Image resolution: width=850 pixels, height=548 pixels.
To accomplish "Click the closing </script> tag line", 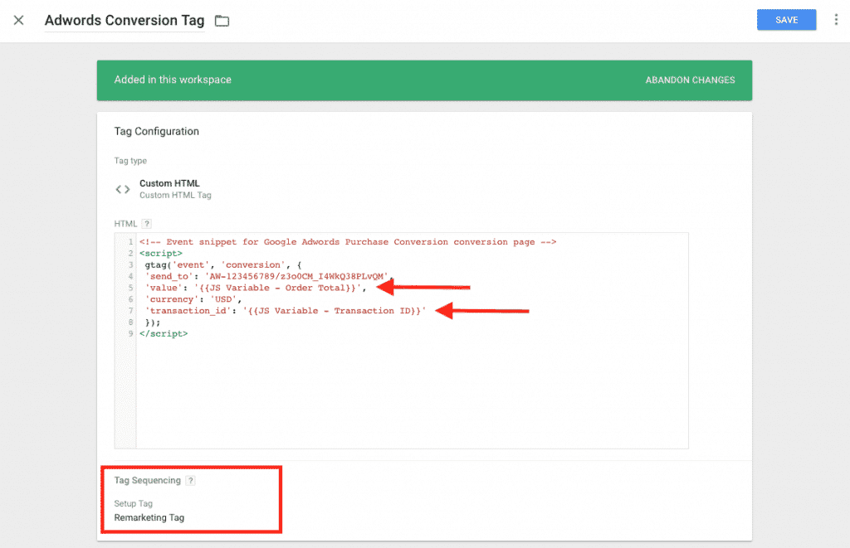I will pyautogui.click(x=164, y=333).
